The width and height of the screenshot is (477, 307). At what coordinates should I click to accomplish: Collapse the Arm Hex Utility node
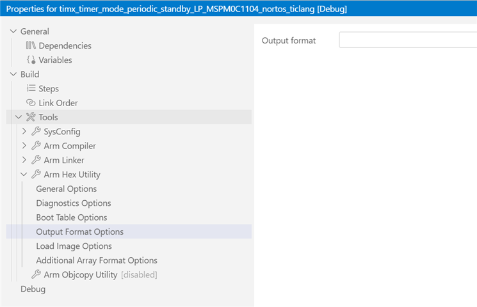[x=24, y=174]
